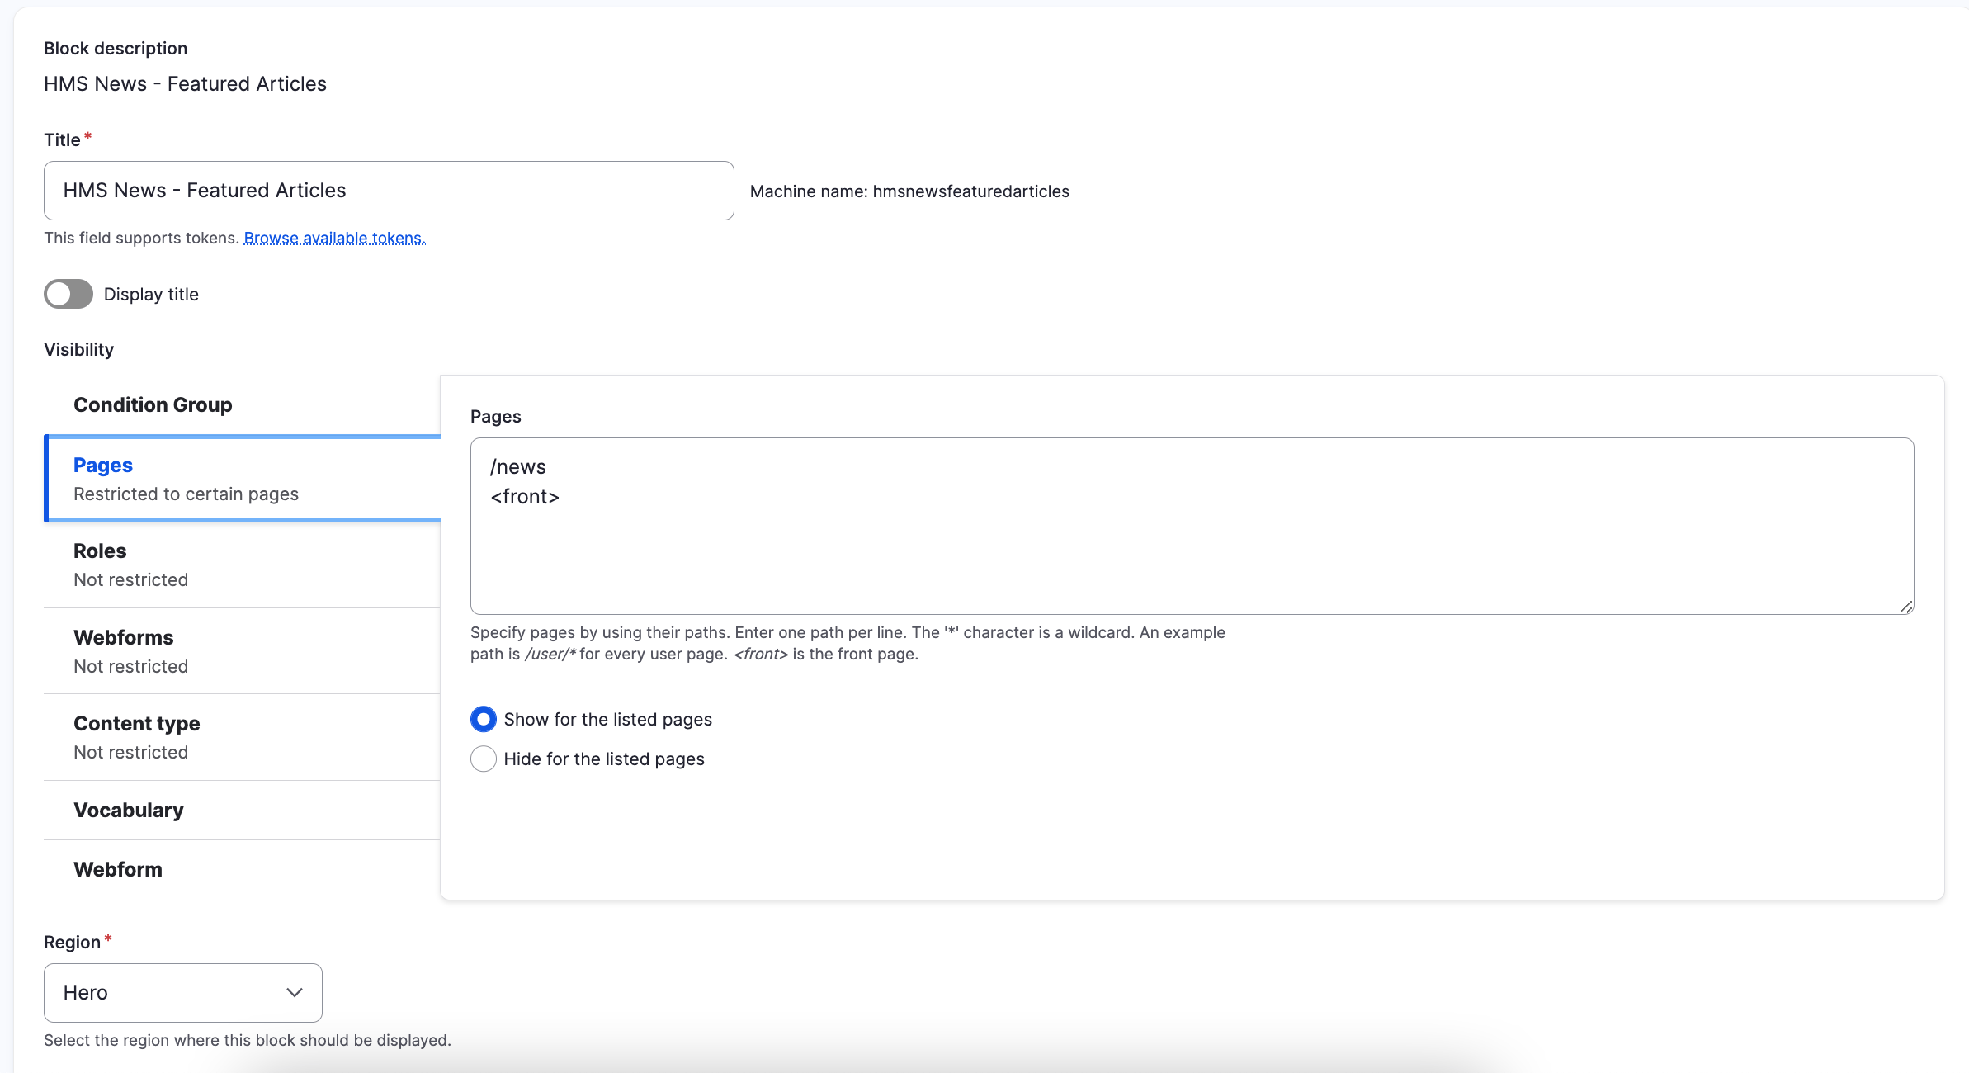Select Hide for the listed pages
Screen dimensions: 1969x1073
coord(484,759)
